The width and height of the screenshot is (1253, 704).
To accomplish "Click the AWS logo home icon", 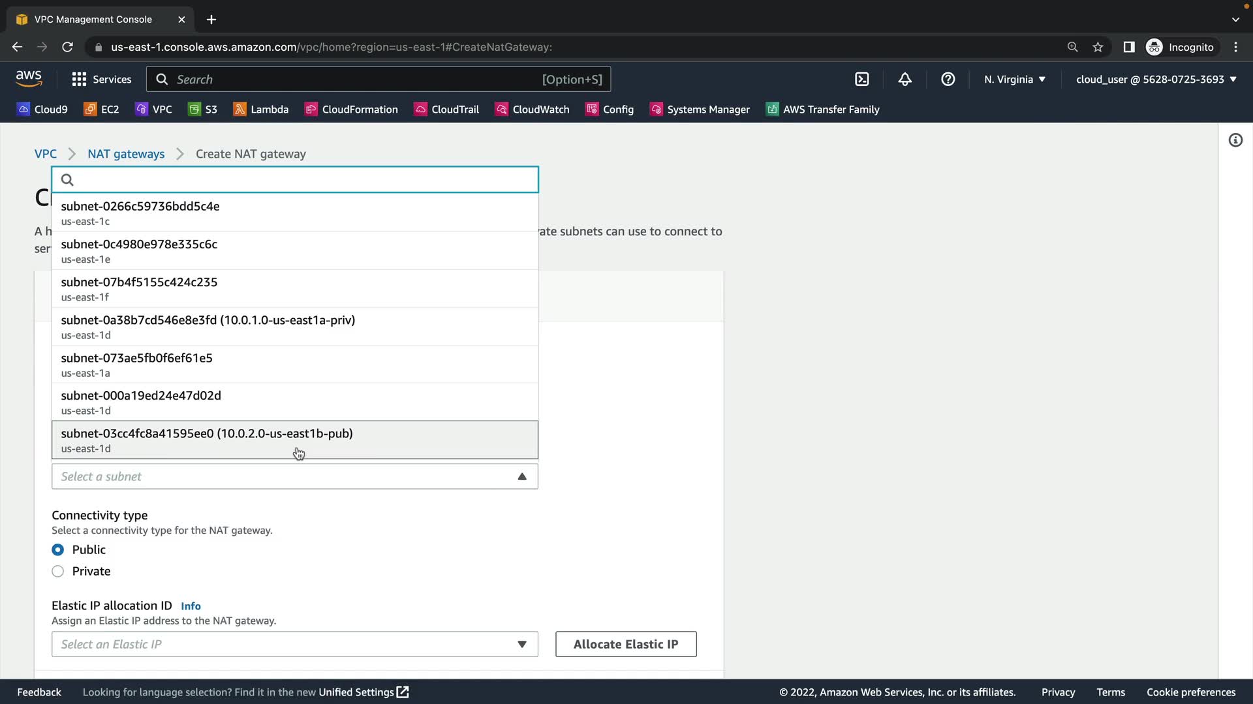I will coord(29,79).
